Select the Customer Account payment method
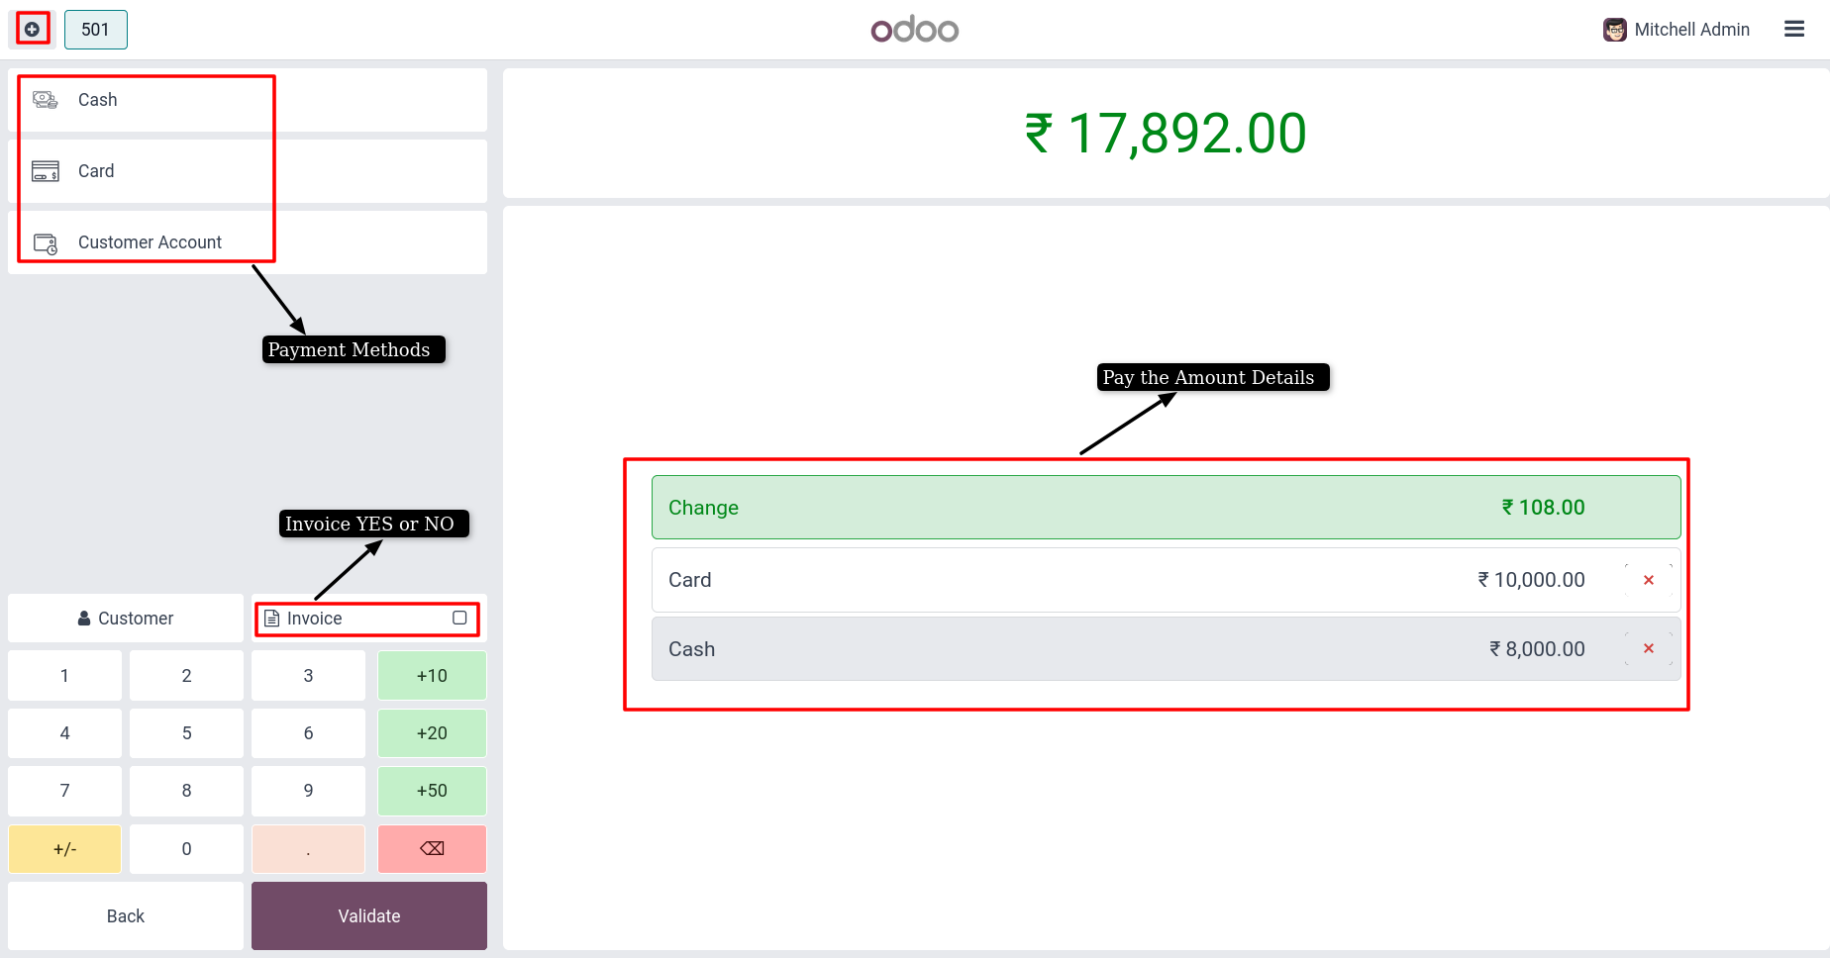The image size is (1830, 958). pyautogui.click(x=248, y=242)
